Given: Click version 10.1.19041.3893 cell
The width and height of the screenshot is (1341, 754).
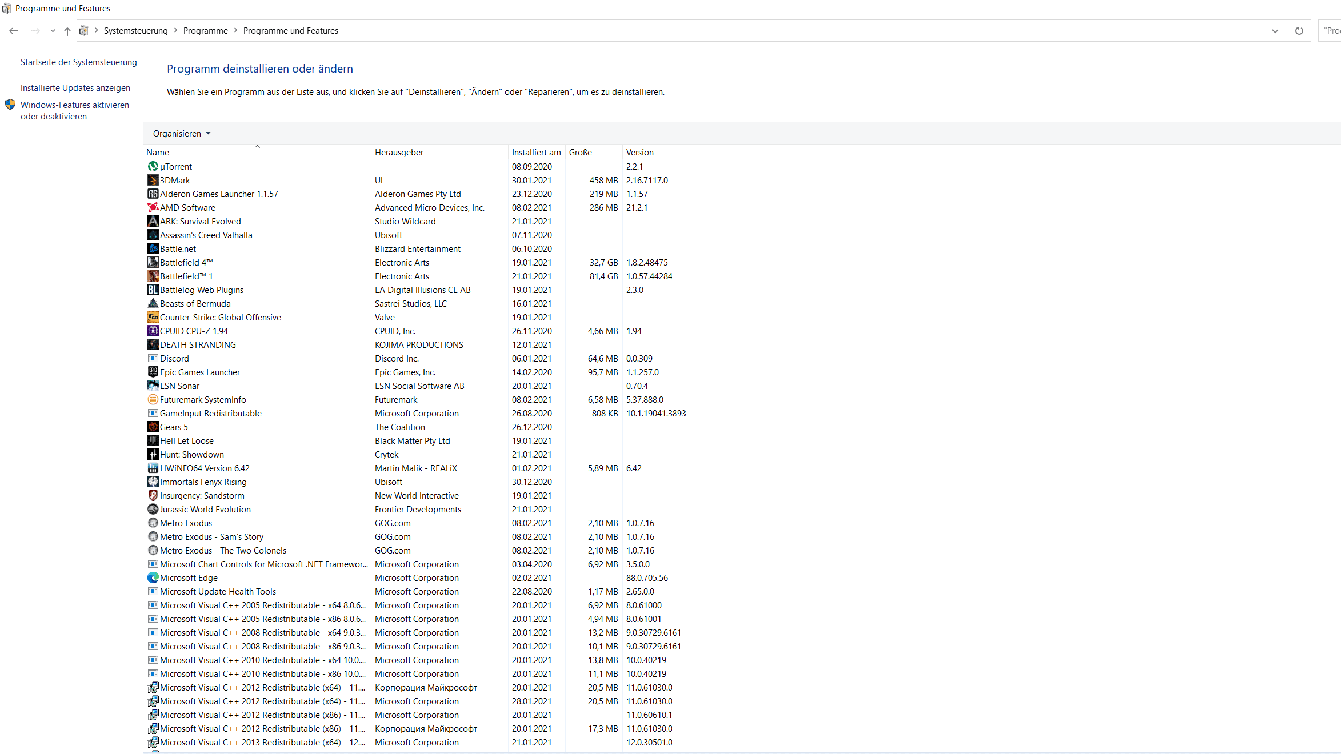Looking at the screenshot, I should 656,413.
